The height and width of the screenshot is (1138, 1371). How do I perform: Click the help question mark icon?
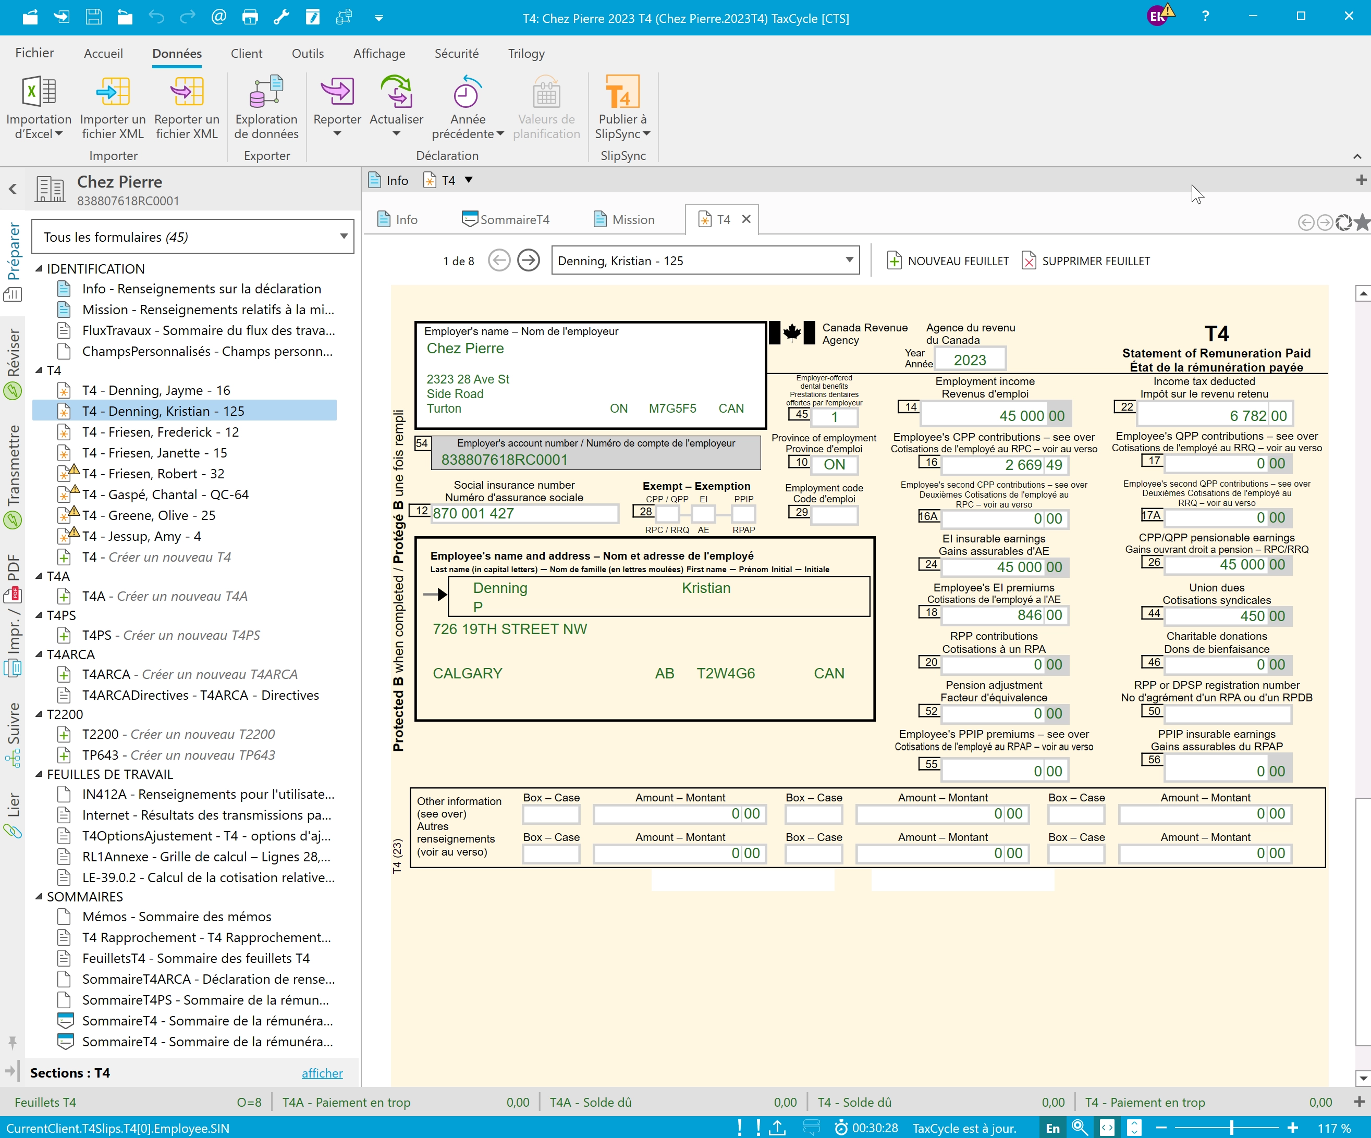click(1205, 16)
